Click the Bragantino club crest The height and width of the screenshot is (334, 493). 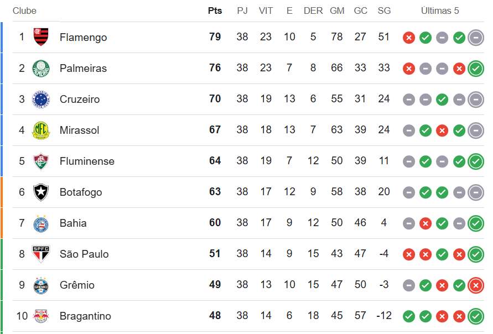tap(41, 316)
